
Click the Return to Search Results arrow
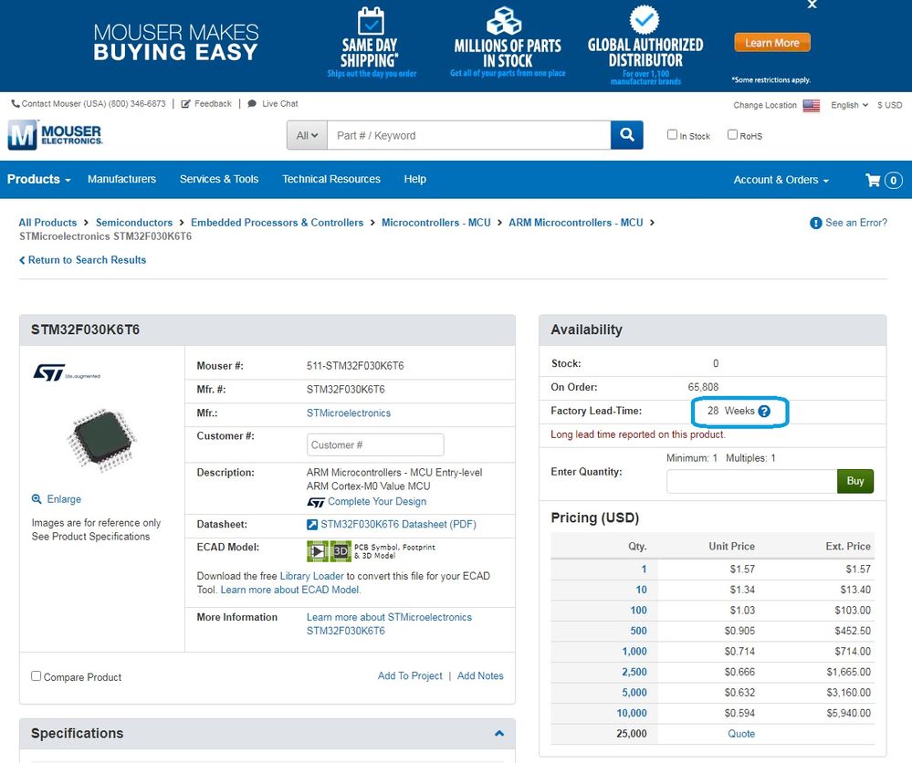point(22,260)
